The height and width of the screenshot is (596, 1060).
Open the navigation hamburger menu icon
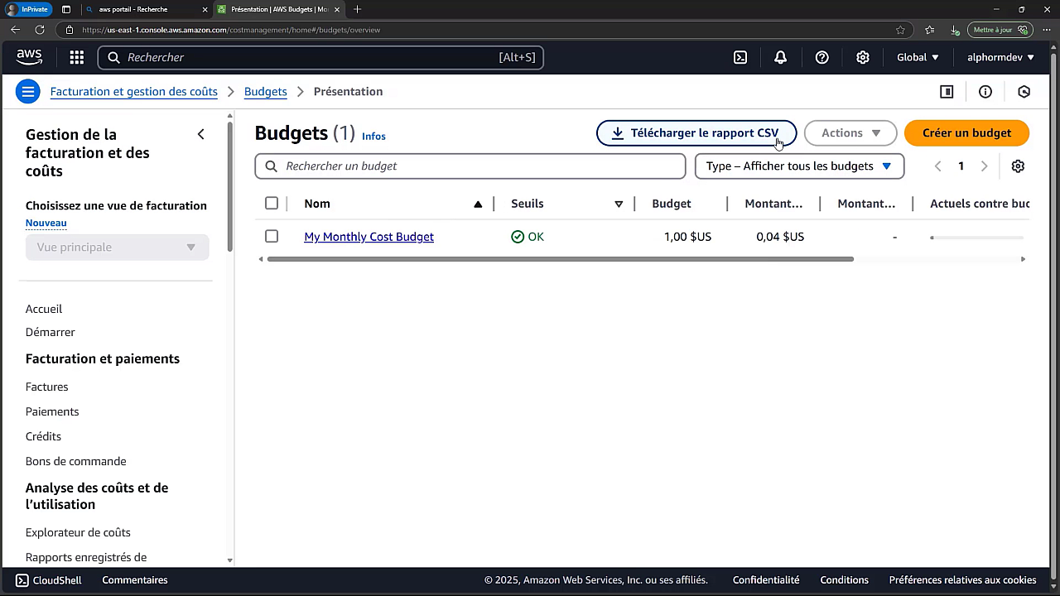(27, 91)
